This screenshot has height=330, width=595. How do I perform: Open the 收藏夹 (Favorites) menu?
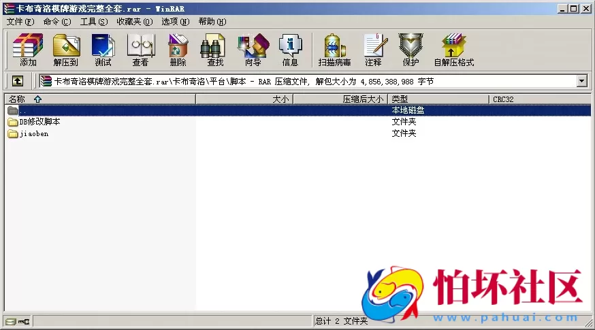(133, 21)
